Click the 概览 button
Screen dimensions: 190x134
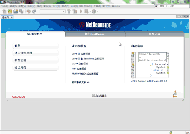(36, 46)
